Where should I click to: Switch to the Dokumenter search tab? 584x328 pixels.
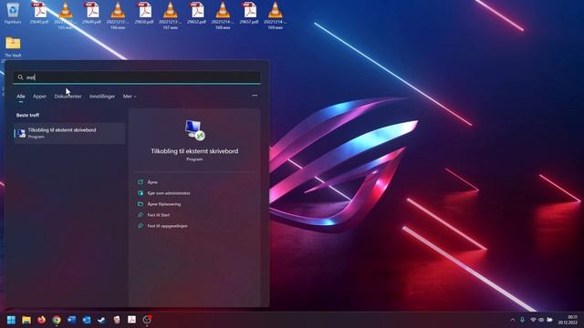click(68, 97)
